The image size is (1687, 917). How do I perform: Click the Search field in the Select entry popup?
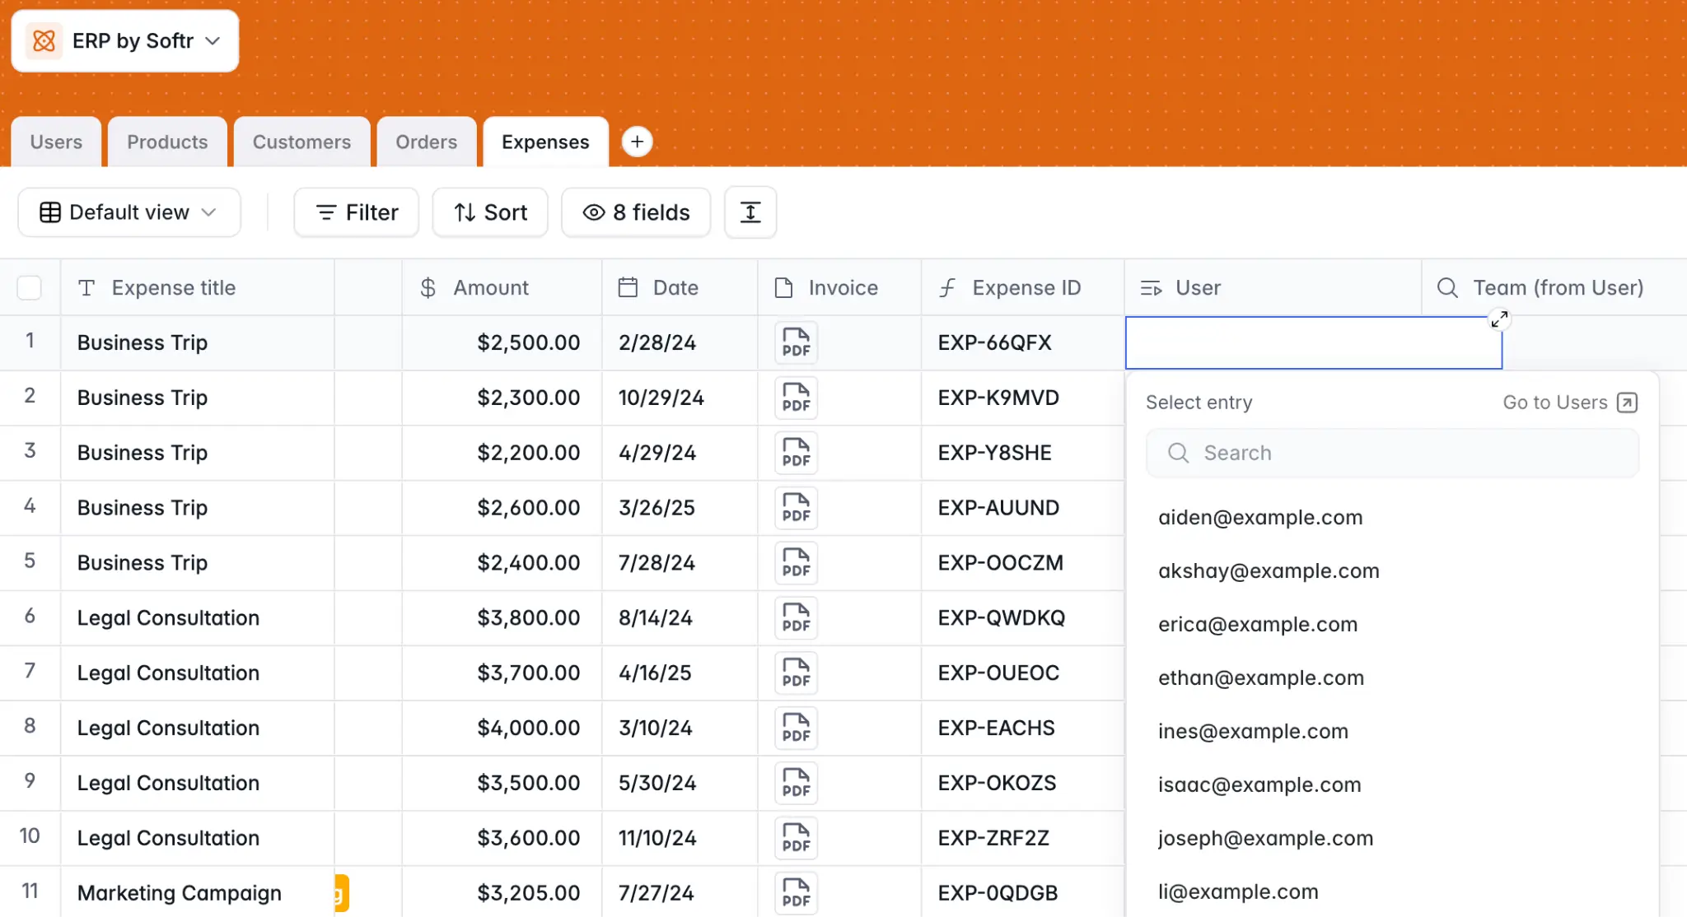click(x=1392, y=453)
